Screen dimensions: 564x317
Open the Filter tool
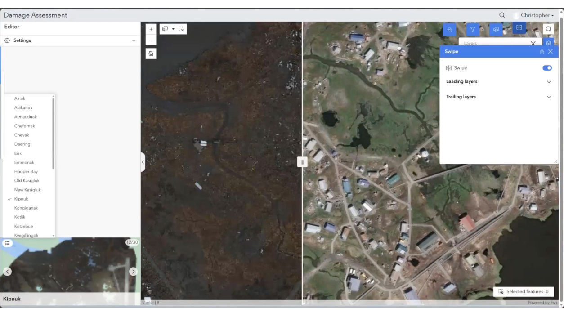(x=473, y=29)
